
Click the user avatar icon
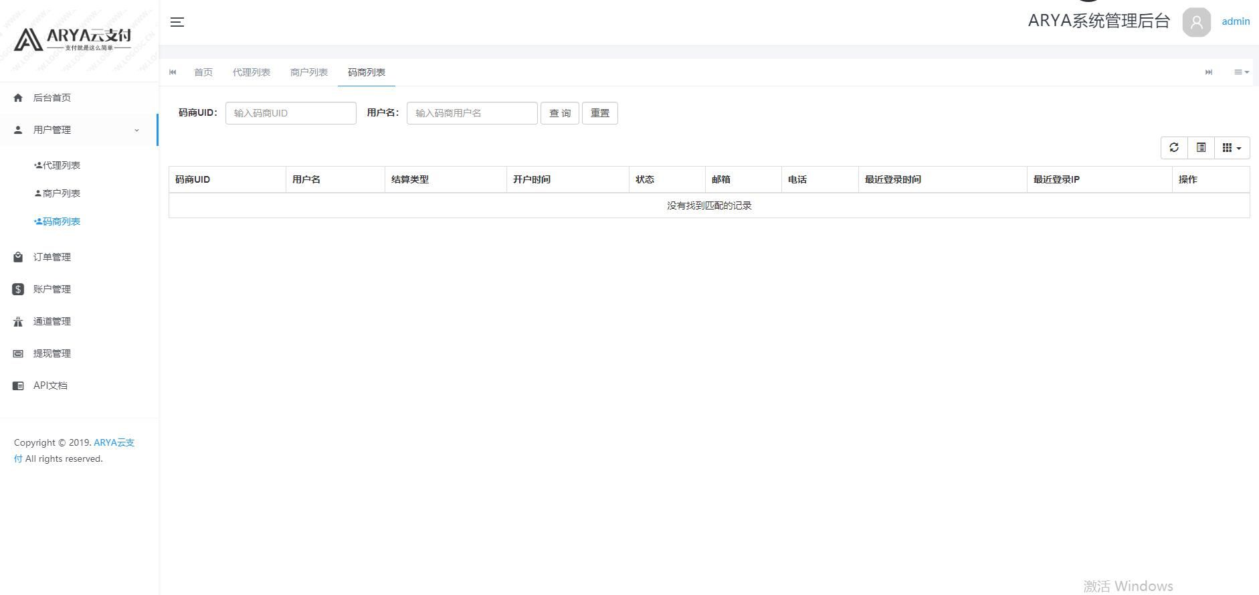[x=1197, y=22]
